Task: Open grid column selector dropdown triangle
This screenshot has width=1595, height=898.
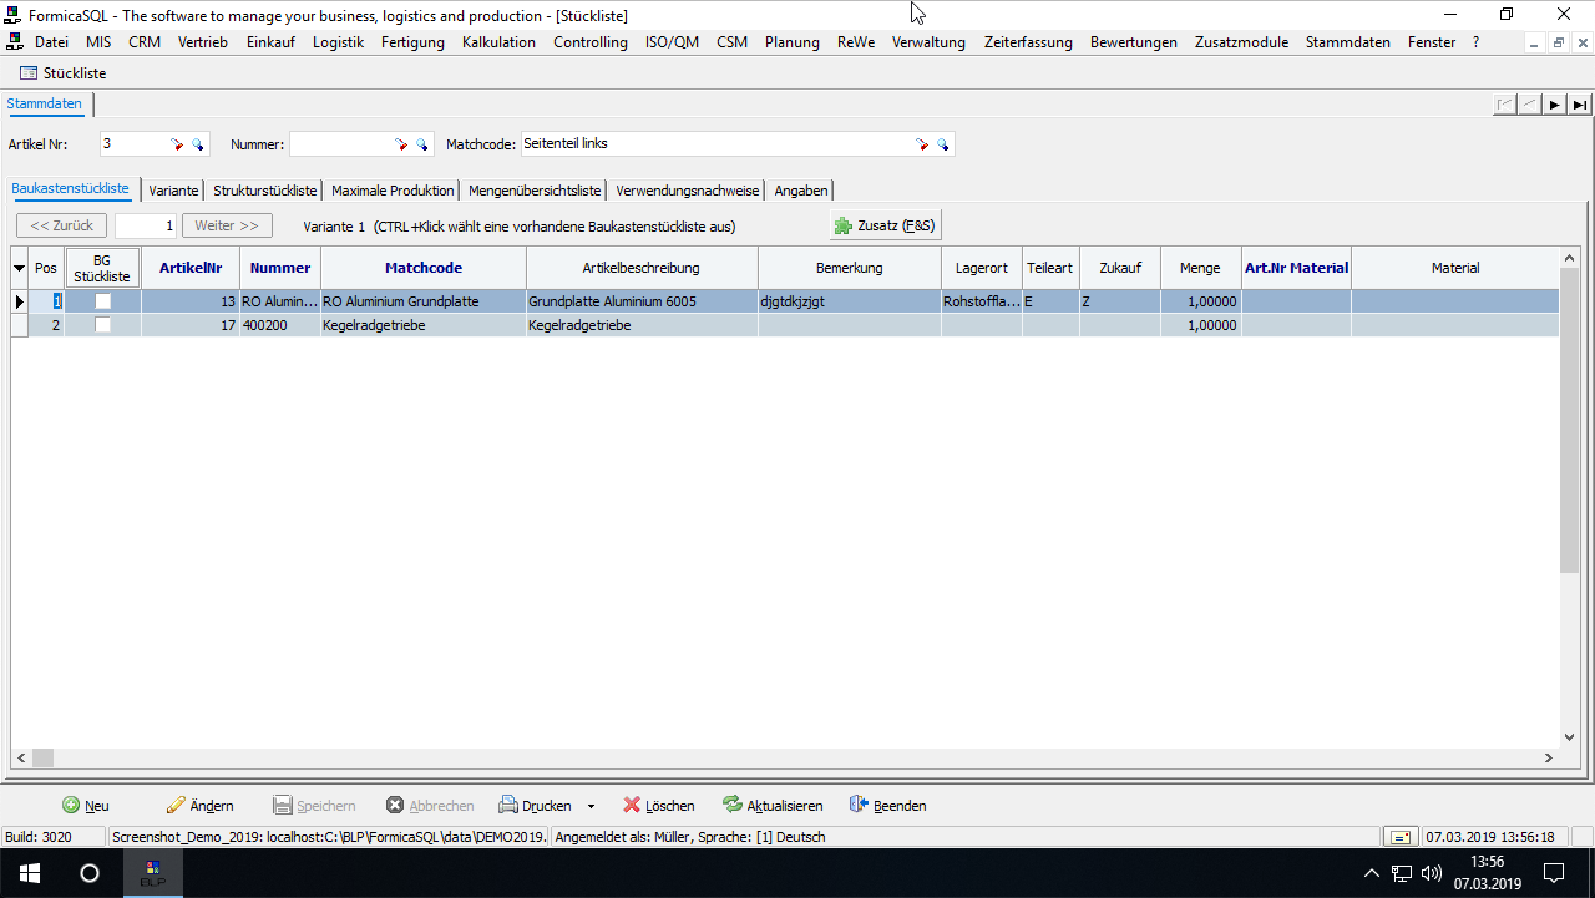Action: pyautogui.click(x=19, y=268)
